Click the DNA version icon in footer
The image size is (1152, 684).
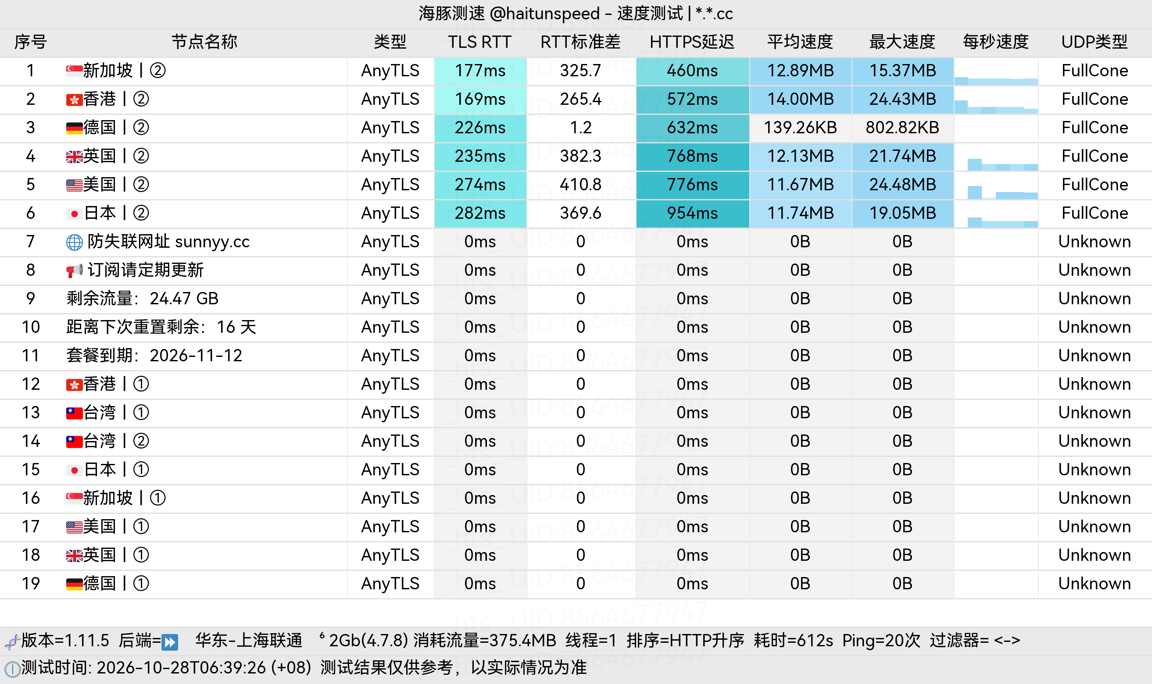(x=12, y=641)
